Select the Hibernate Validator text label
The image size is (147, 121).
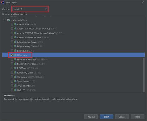27,59
